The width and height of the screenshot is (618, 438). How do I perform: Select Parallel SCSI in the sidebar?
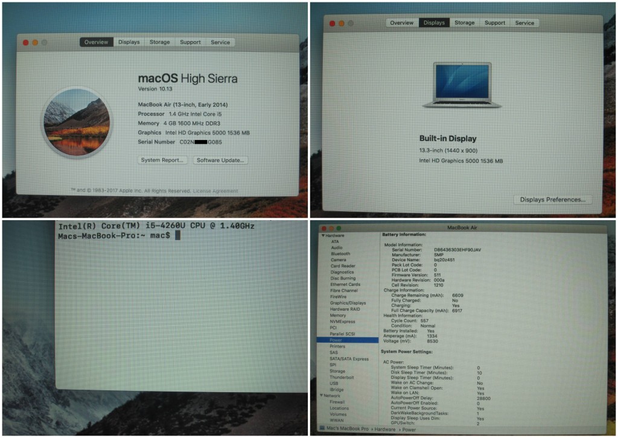[343, 334]
